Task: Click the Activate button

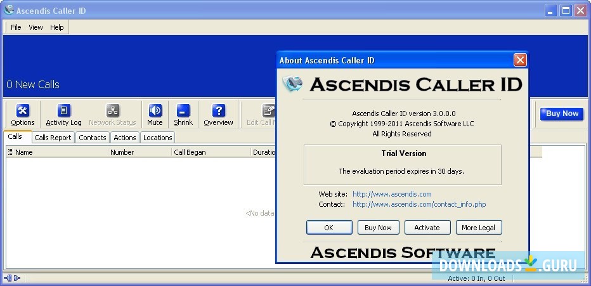Action: tap(427, 228)
